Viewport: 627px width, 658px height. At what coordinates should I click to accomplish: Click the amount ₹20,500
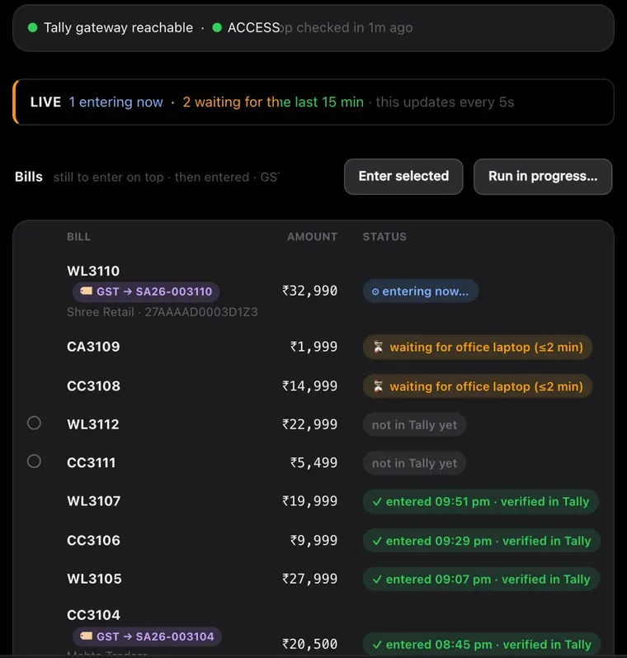click(309, 644)
